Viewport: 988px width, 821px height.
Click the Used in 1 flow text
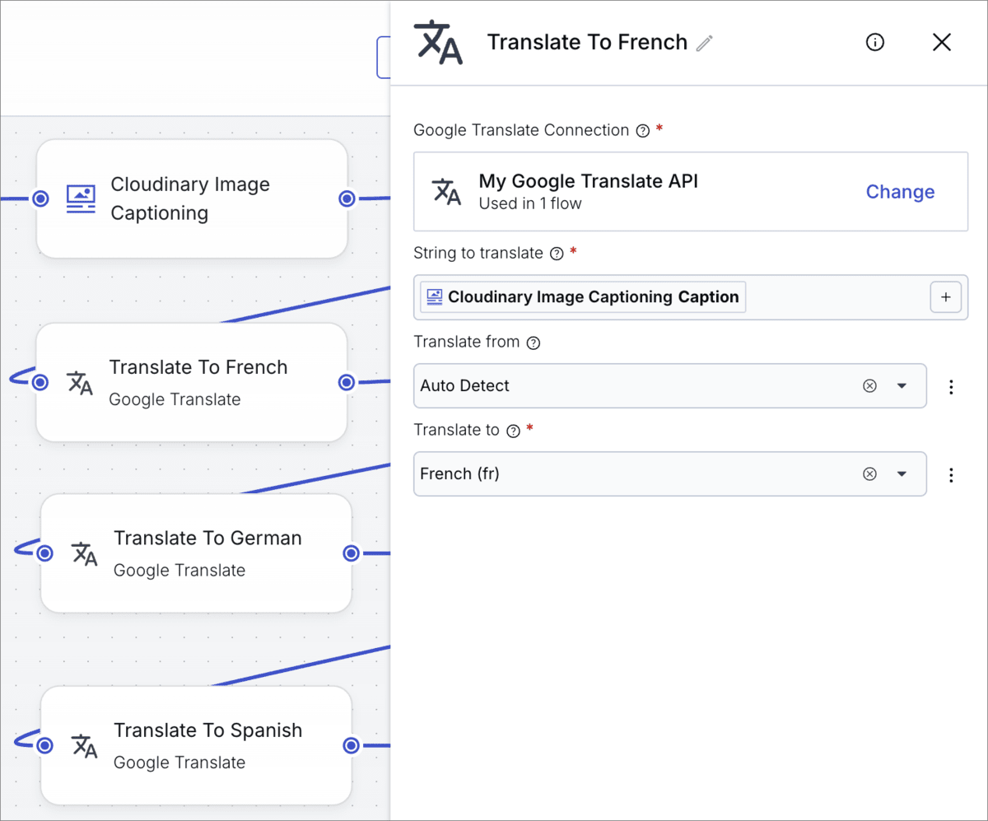530,203
